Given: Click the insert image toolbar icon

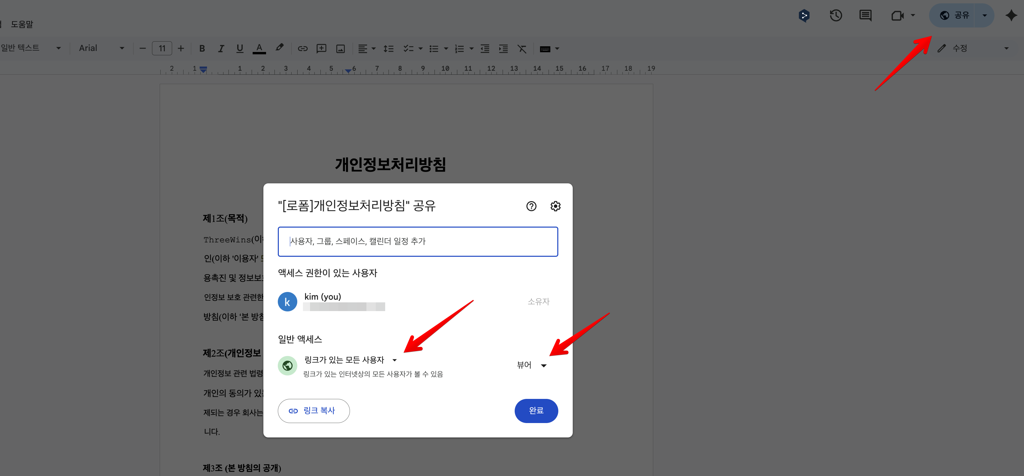Looking at the screenshot, I should (340, 48).
